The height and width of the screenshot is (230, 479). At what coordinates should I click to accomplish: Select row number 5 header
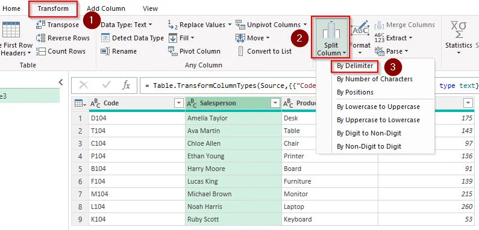click(x=80, y=169)
